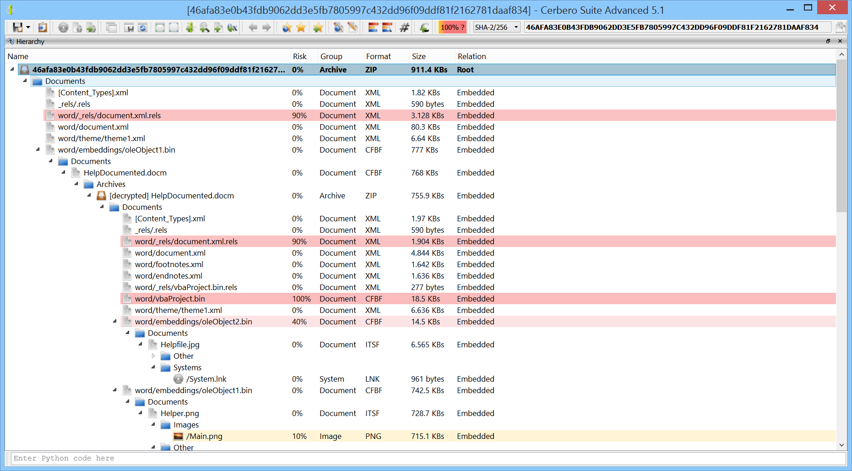Open the SHA-2/256 hash type dropdown
Screen dimensions: 852x471
pyautogui.click(x=497, y=27)
